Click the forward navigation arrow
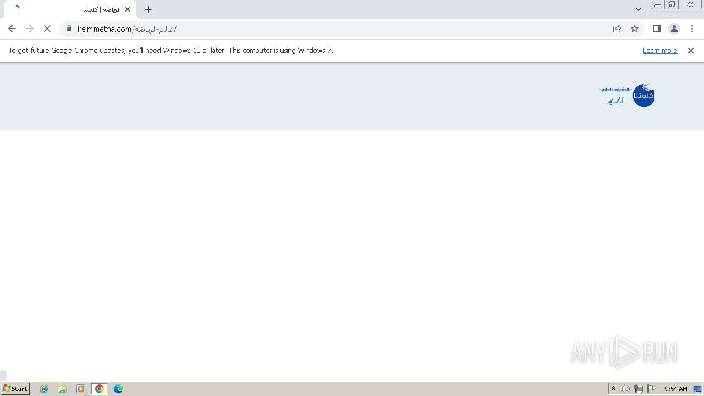704x396 pixels. point(30,29)
